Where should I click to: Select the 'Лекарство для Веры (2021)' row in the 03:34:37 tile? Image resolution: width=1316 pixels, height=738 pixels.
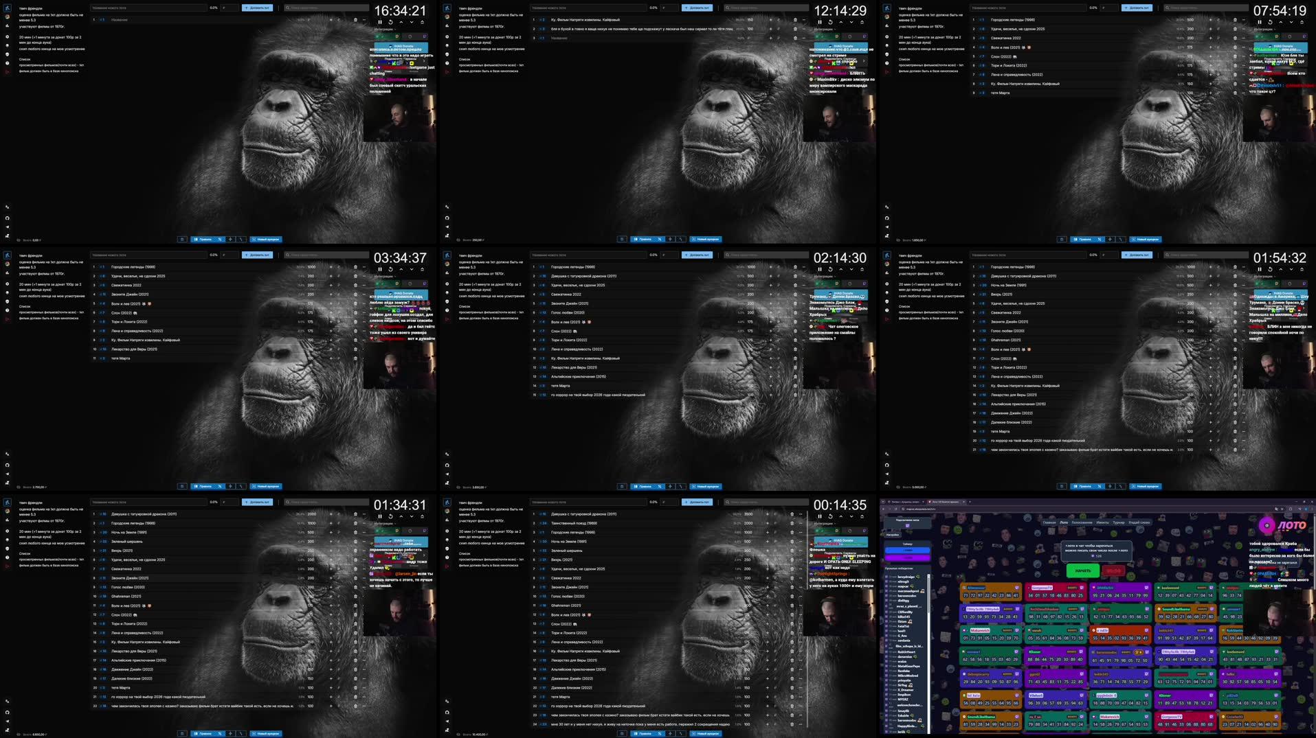point(228,349)
